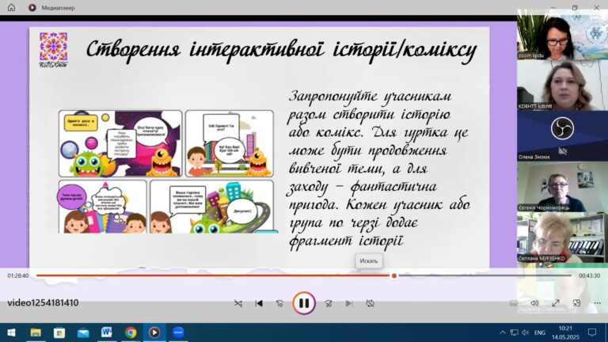
Task: Skip to the next track
Action: (348, 303)
